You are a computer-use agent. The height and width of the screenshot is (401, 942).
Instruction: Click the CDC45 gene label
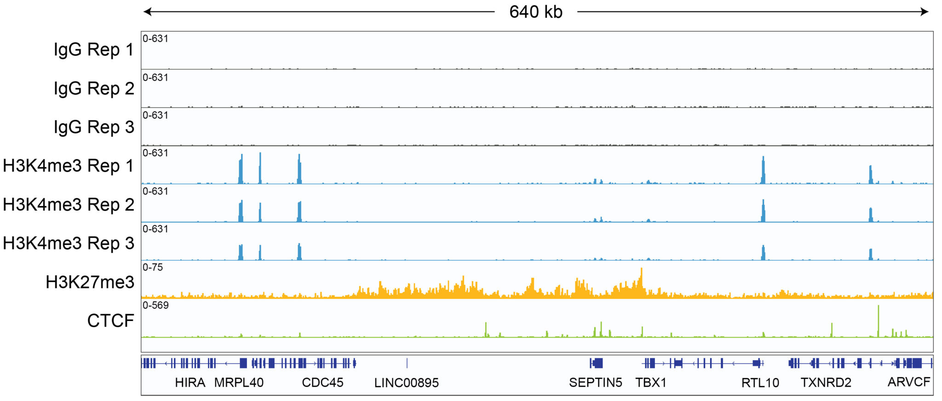tap(322, 383)
